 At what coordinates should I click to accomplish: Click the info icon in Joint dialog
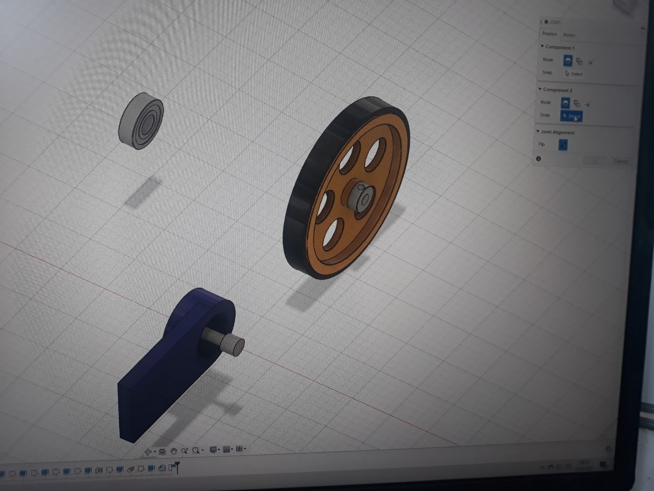coord(538,159)
